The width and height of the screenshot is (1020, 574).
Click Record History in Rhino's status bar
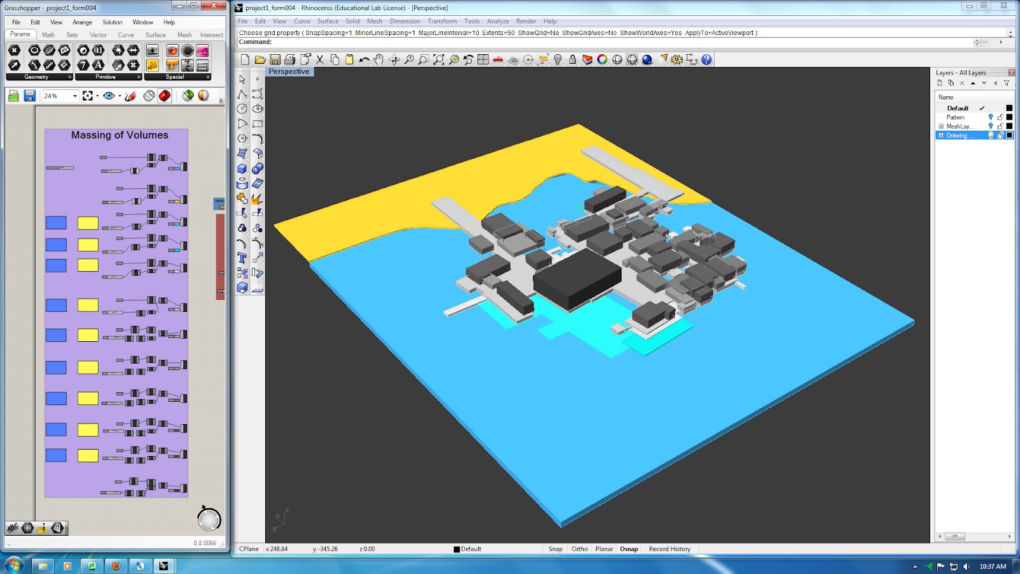click(669, 548)
